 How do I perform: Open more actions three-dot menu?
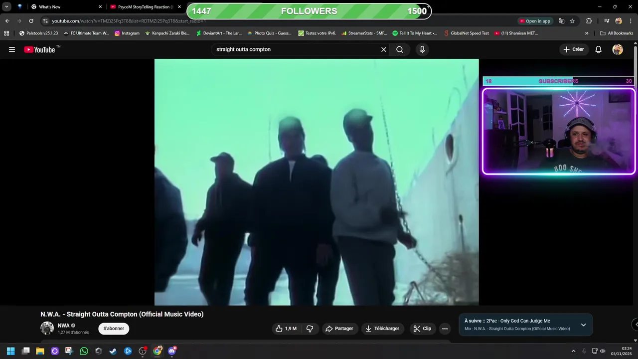tap(445, 329)
